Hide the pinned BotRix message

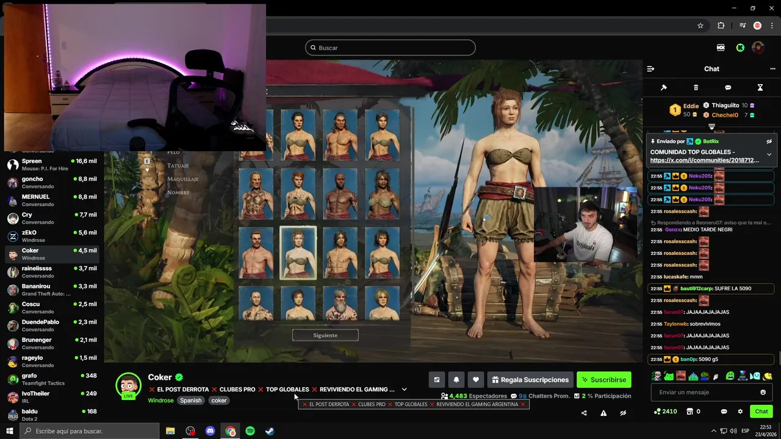click(769, 141)
